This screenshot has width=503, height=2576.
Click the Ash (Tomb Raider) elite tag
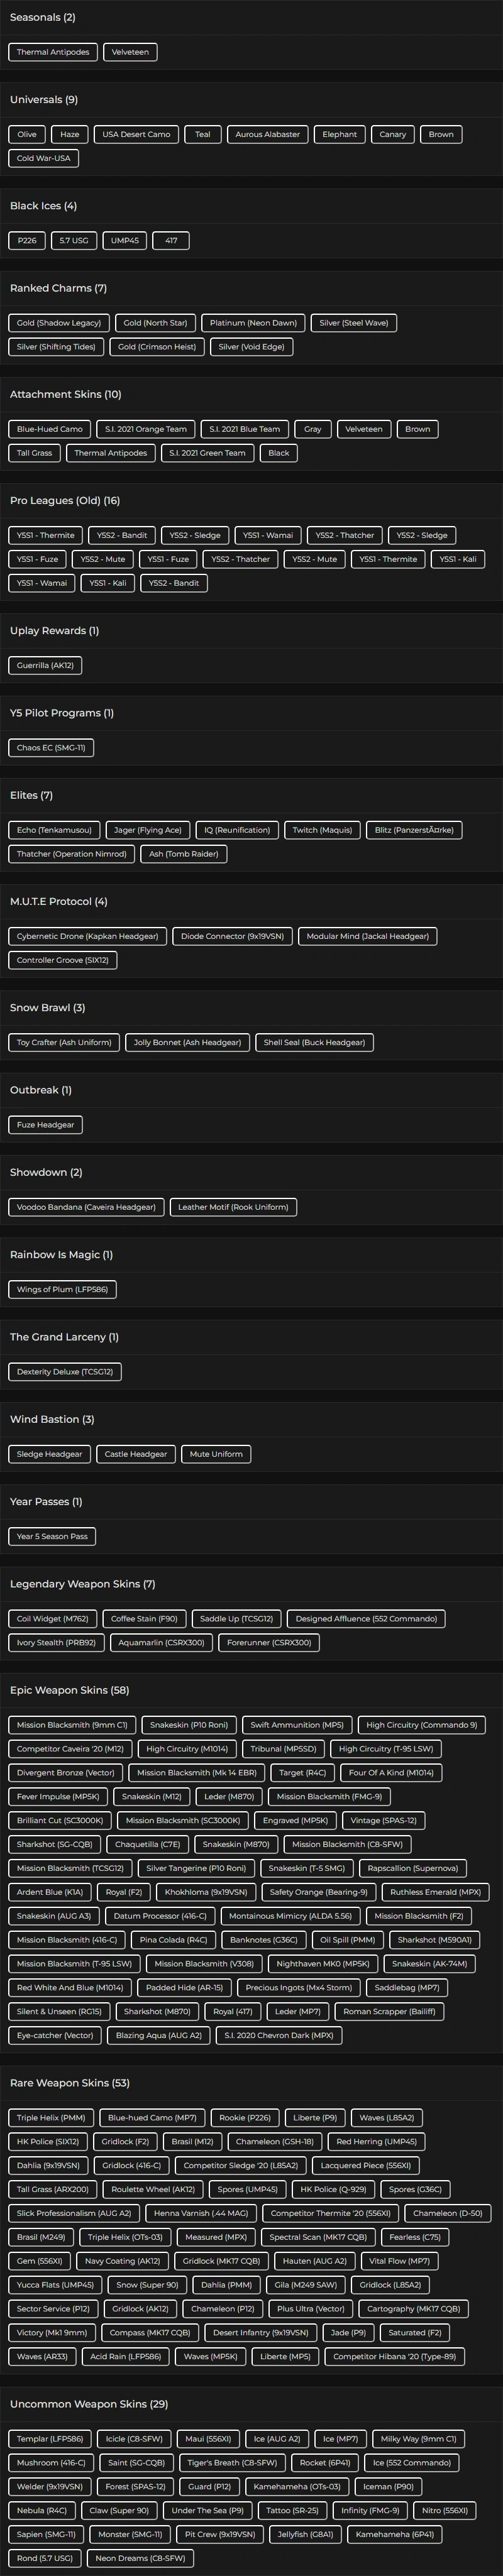coord(184,854)
